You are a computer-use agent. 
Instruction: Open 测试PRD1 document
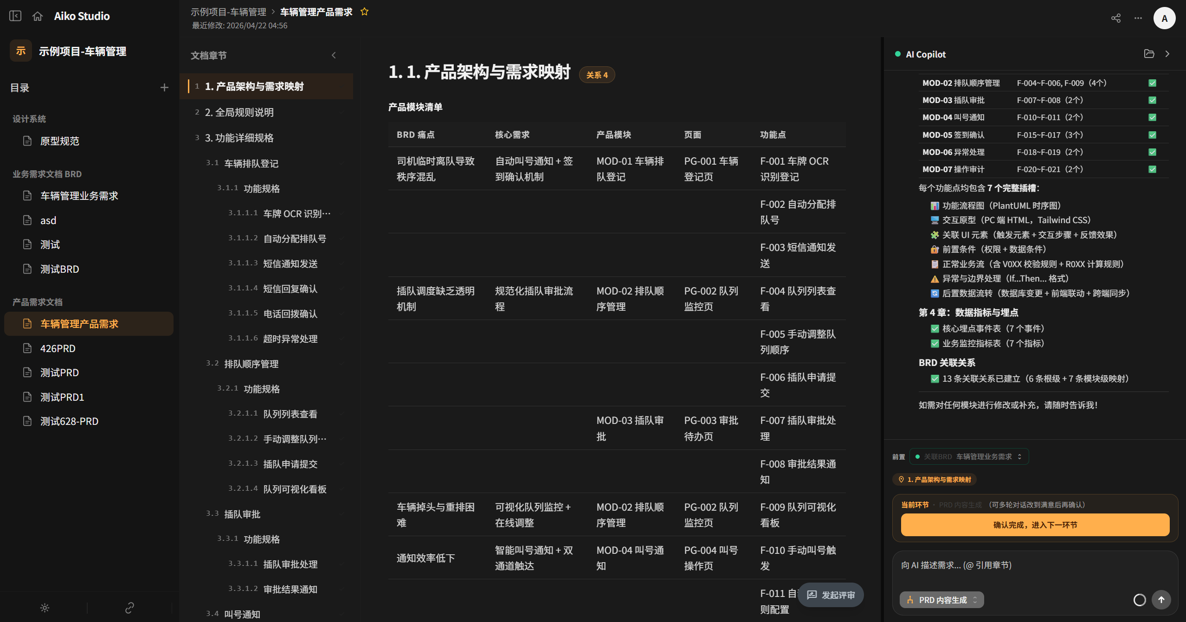tap(89, 397)
